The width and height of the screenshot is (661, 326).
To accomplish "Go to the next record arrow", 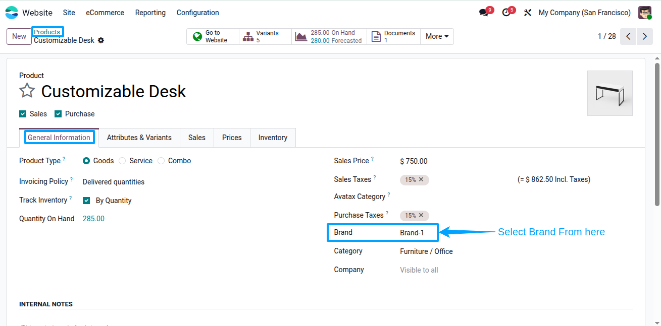I will point(645,36).
